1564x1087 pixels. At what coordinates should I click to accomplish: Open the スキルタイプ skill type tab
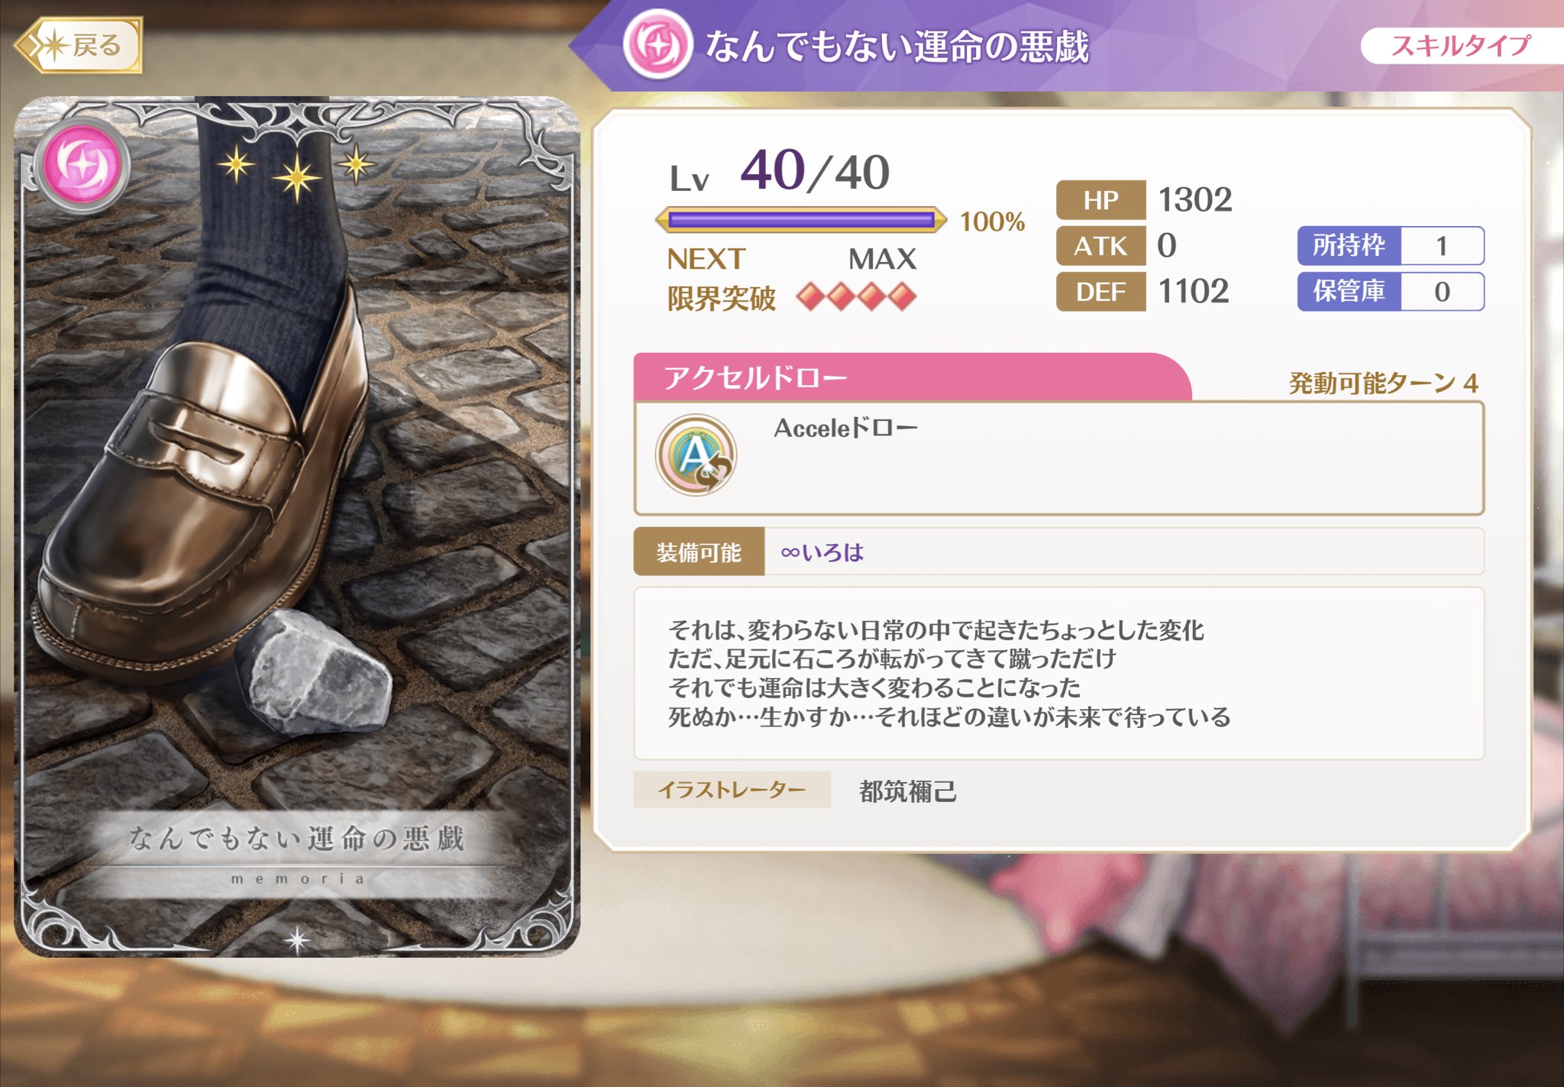(x=1462, y=46)
